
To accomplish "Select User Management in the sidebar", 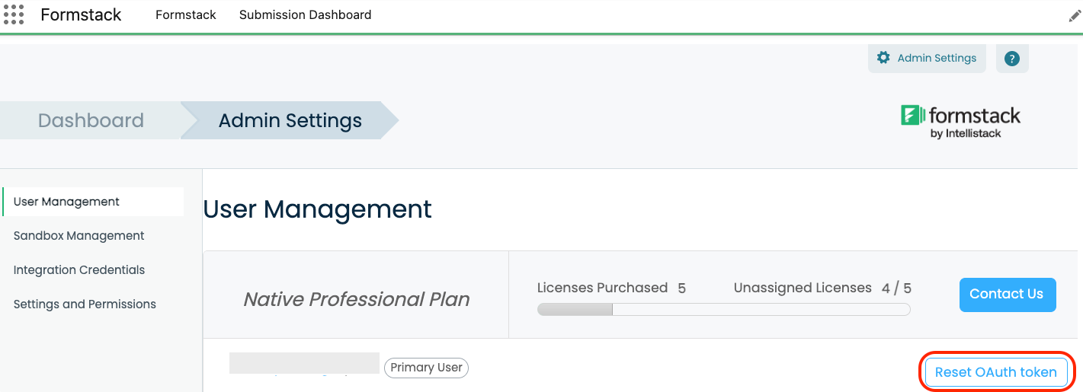I will point(66,202).
